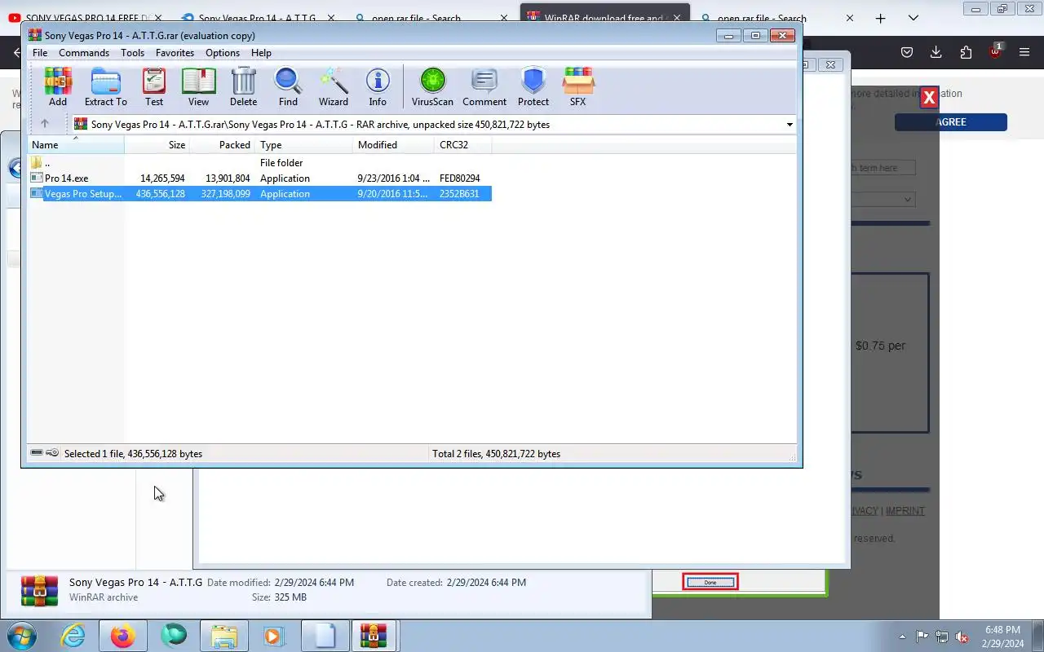This screenshot has height=652, width=1044.
Task: Click the WinRAR title bar app icon
Action: (x=35, y=35)
